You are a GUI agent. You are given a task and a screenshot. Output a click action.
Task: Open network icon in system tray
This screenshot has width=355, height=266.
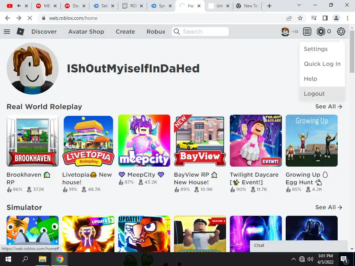[302, 259]
